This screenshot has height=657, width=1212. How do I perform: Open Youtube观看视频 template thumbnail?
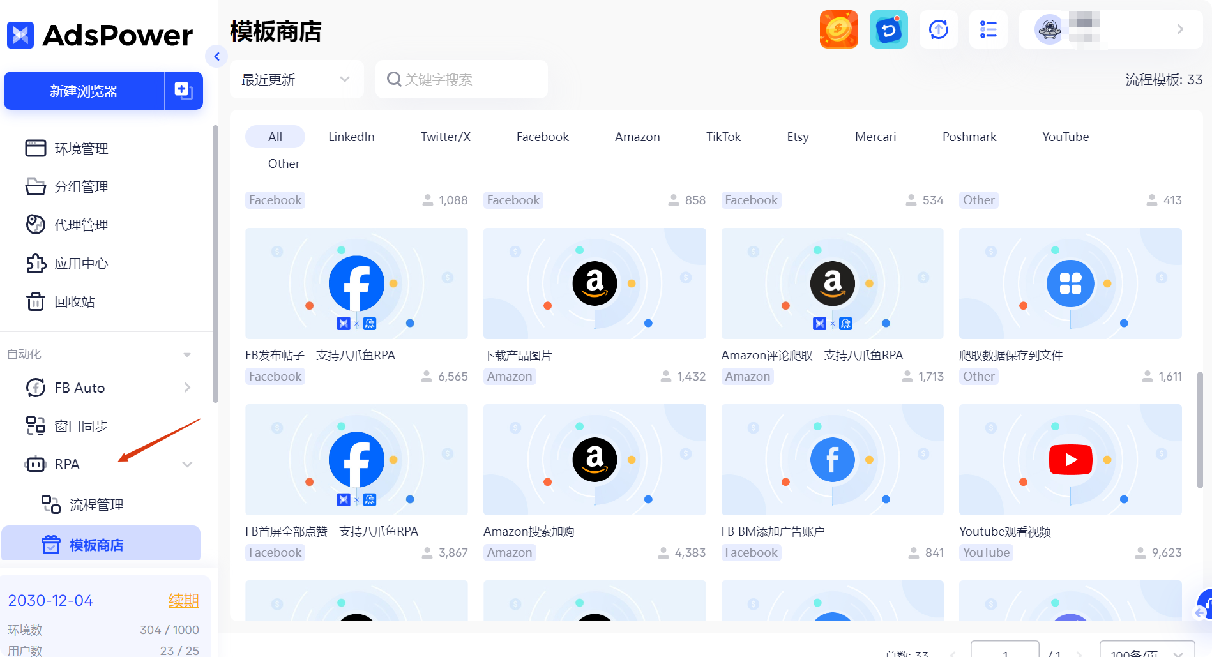coord(1070,460)
